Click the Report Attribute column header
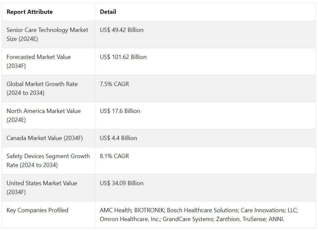 [30, 12]
